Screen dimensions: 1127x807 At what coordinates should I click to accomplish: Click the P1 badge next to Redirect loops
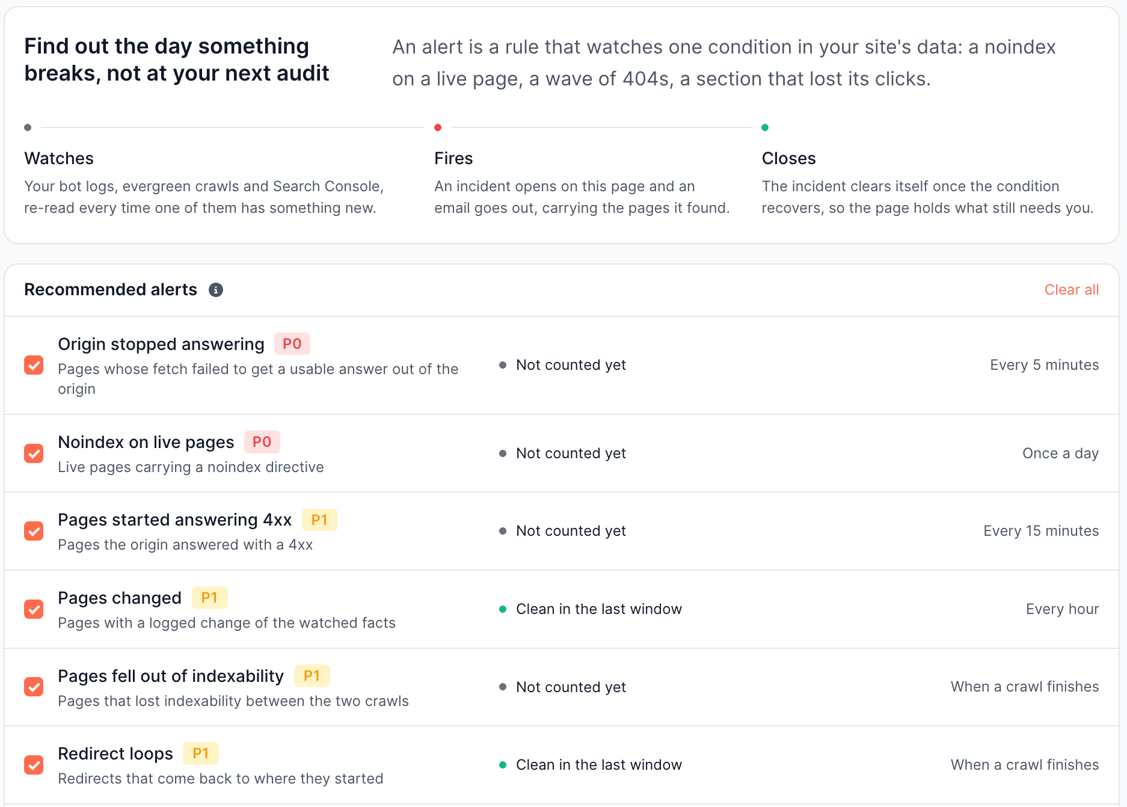point(201,753)
